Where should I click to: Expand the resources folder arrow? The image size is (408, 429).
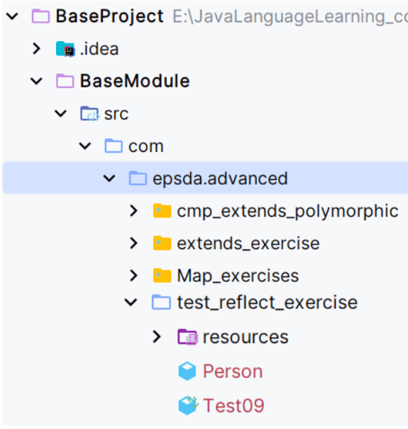157,337
